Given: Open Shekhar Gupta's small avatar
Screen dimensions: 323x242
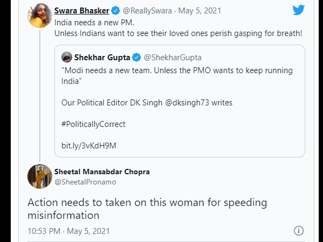Looking at the screenshot, I should (x=67, y=58).
